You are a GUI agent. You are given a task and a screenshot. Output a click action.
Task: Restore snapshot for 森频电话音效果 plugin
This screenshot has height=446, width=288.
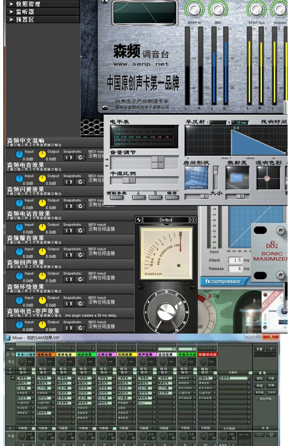[80, 230]
